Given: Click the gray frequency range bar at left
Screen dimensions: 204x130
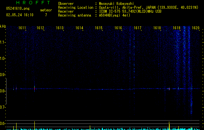Looking at the screenshot, I should tap(6, 91).
